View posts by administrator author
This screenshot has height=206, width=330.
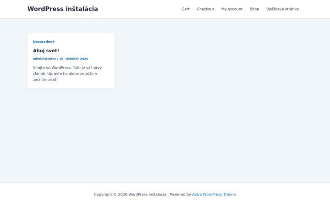coord(44,59)
